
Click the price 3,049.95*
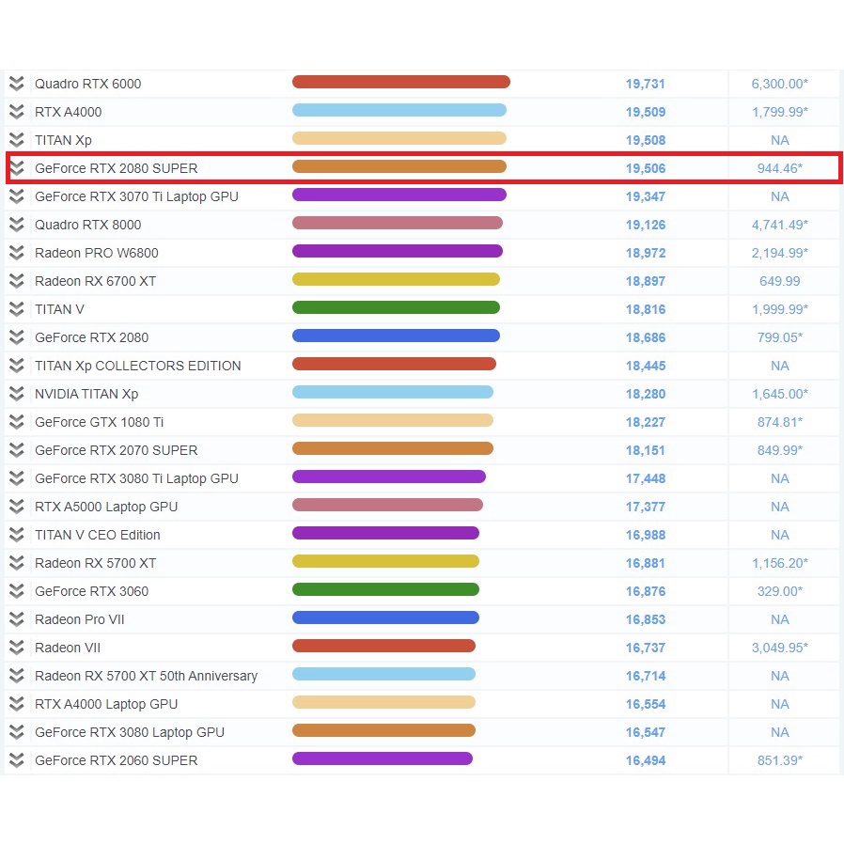coord(779,648)
